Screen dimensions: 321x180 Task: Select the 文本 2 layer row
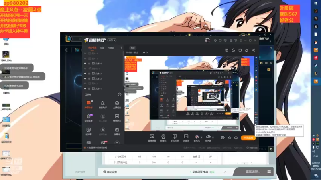coord(104,78)
